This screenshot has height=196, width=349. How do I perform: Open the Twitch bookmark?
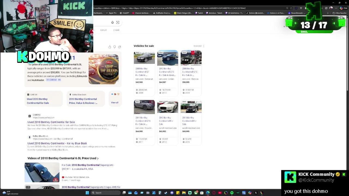click(x=199, y=13)
